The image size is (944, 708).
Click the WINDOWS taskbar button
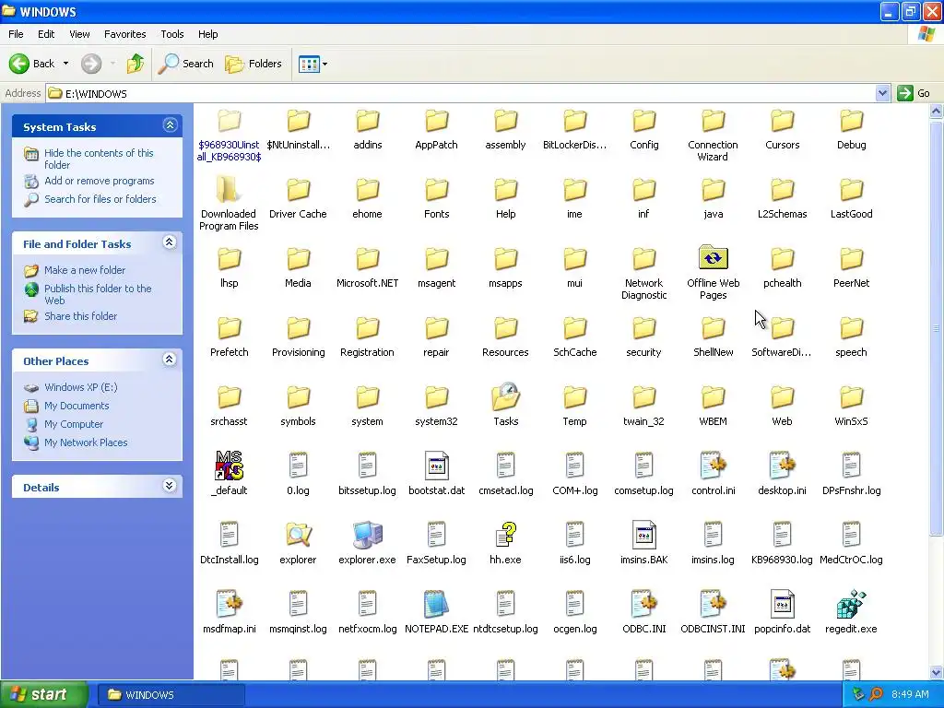tap(171, 694)
